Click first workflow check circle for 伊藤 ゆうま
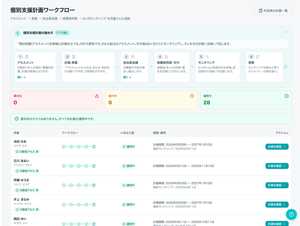This screenshot has width=300, height=226. pos(64,185)
